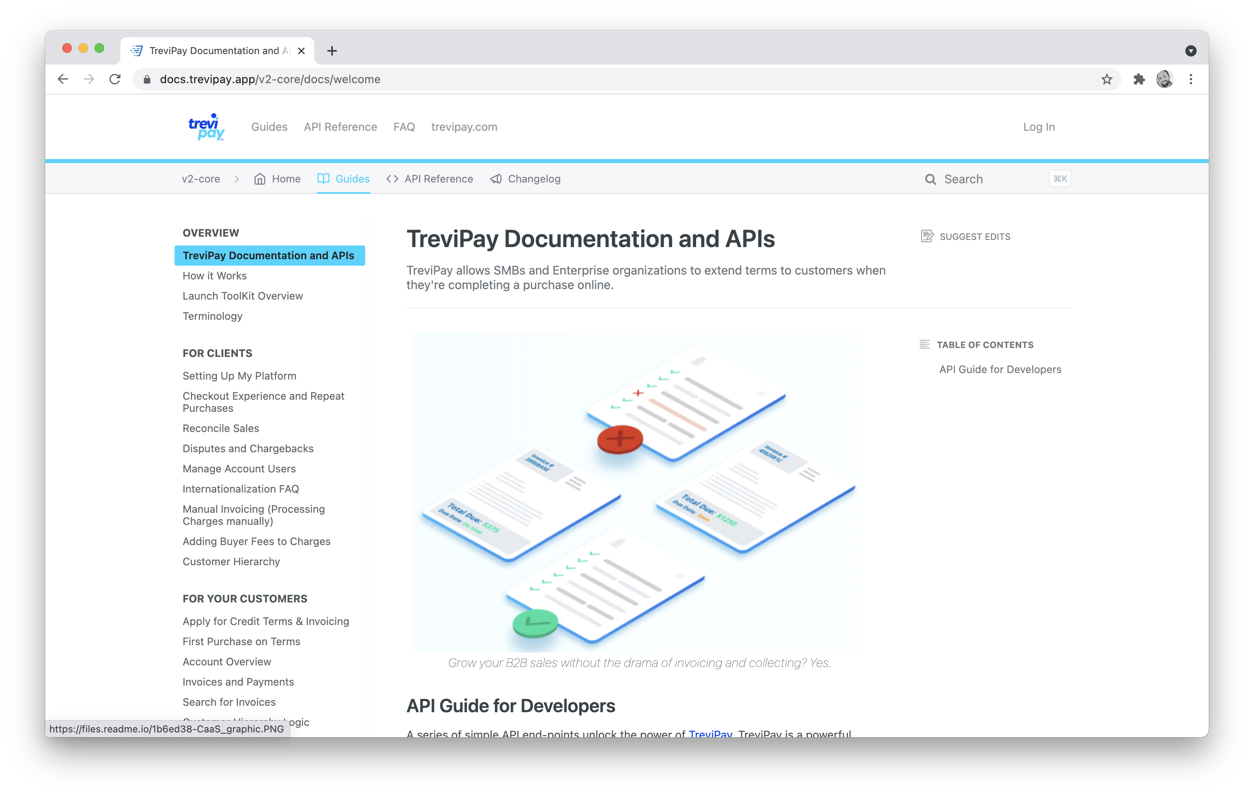The image size is (1254, 797).
Task: Open the TreviPay link in API Guide
Action: coord(711,731)
